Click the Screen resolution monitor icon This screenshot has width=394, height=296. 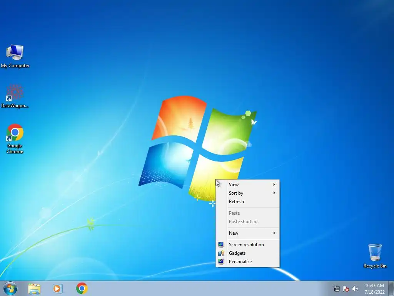221,245
